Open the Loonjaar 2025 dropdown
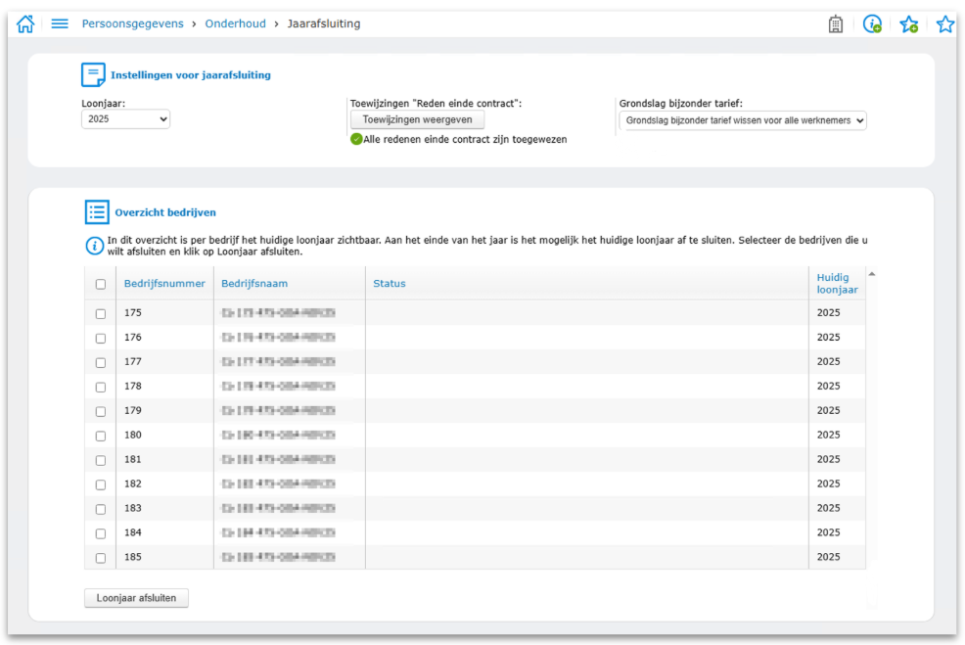 pos(125,118)
